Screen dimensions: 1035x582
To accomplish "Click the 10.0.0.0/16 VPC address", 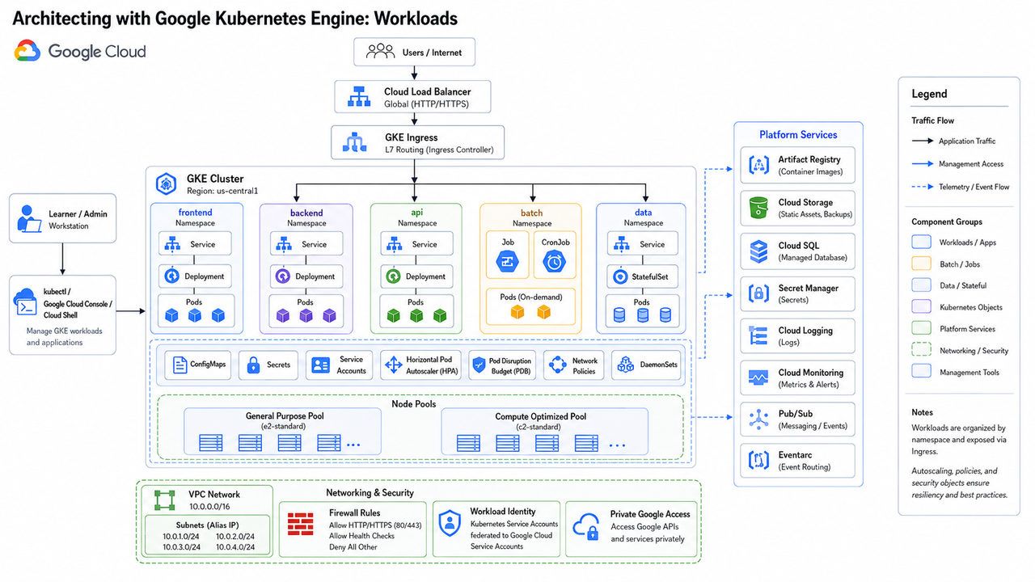I will pos(210,507).
